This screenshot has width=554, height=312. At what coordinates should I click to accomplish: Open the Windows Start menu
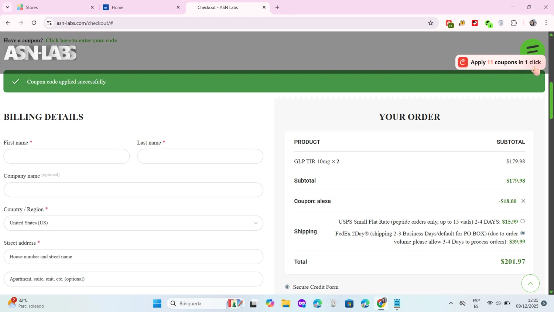pos(157,303)
